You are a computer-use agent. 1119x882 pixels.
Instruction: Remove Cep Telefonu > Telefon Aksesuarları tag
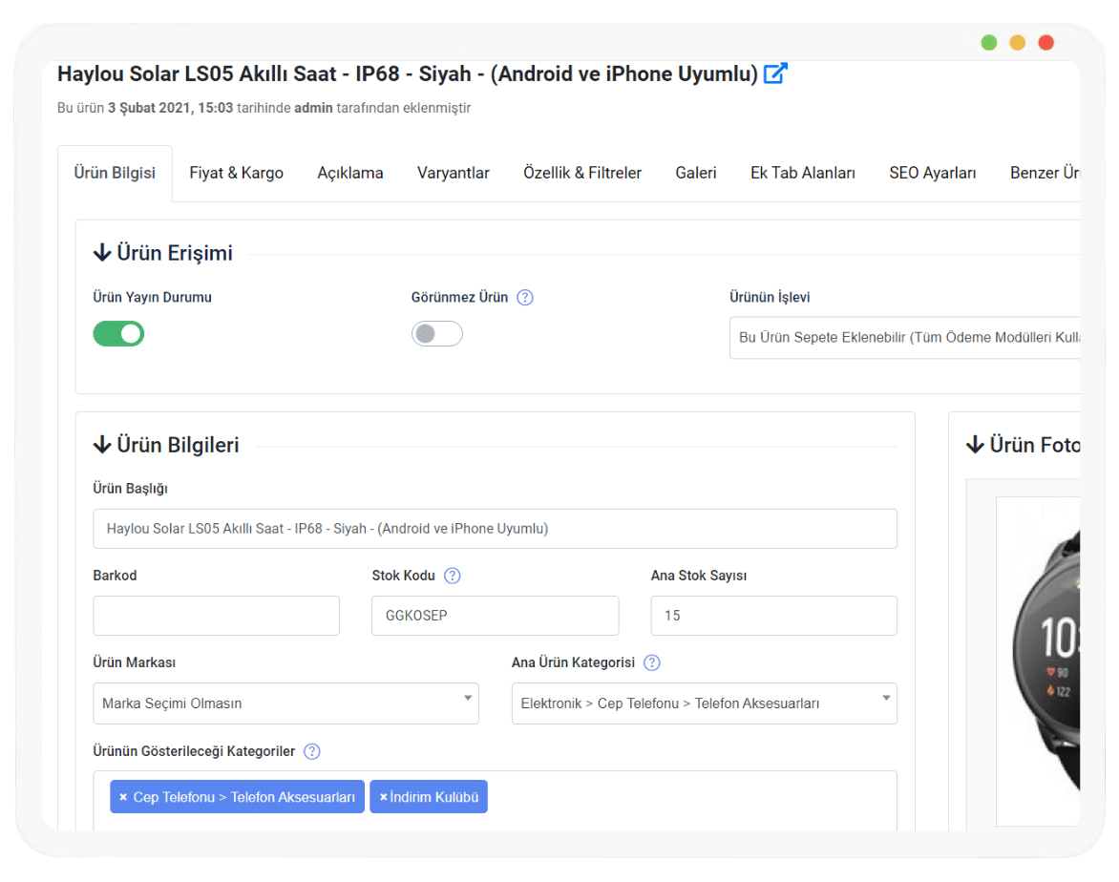[x=123, y=797]
